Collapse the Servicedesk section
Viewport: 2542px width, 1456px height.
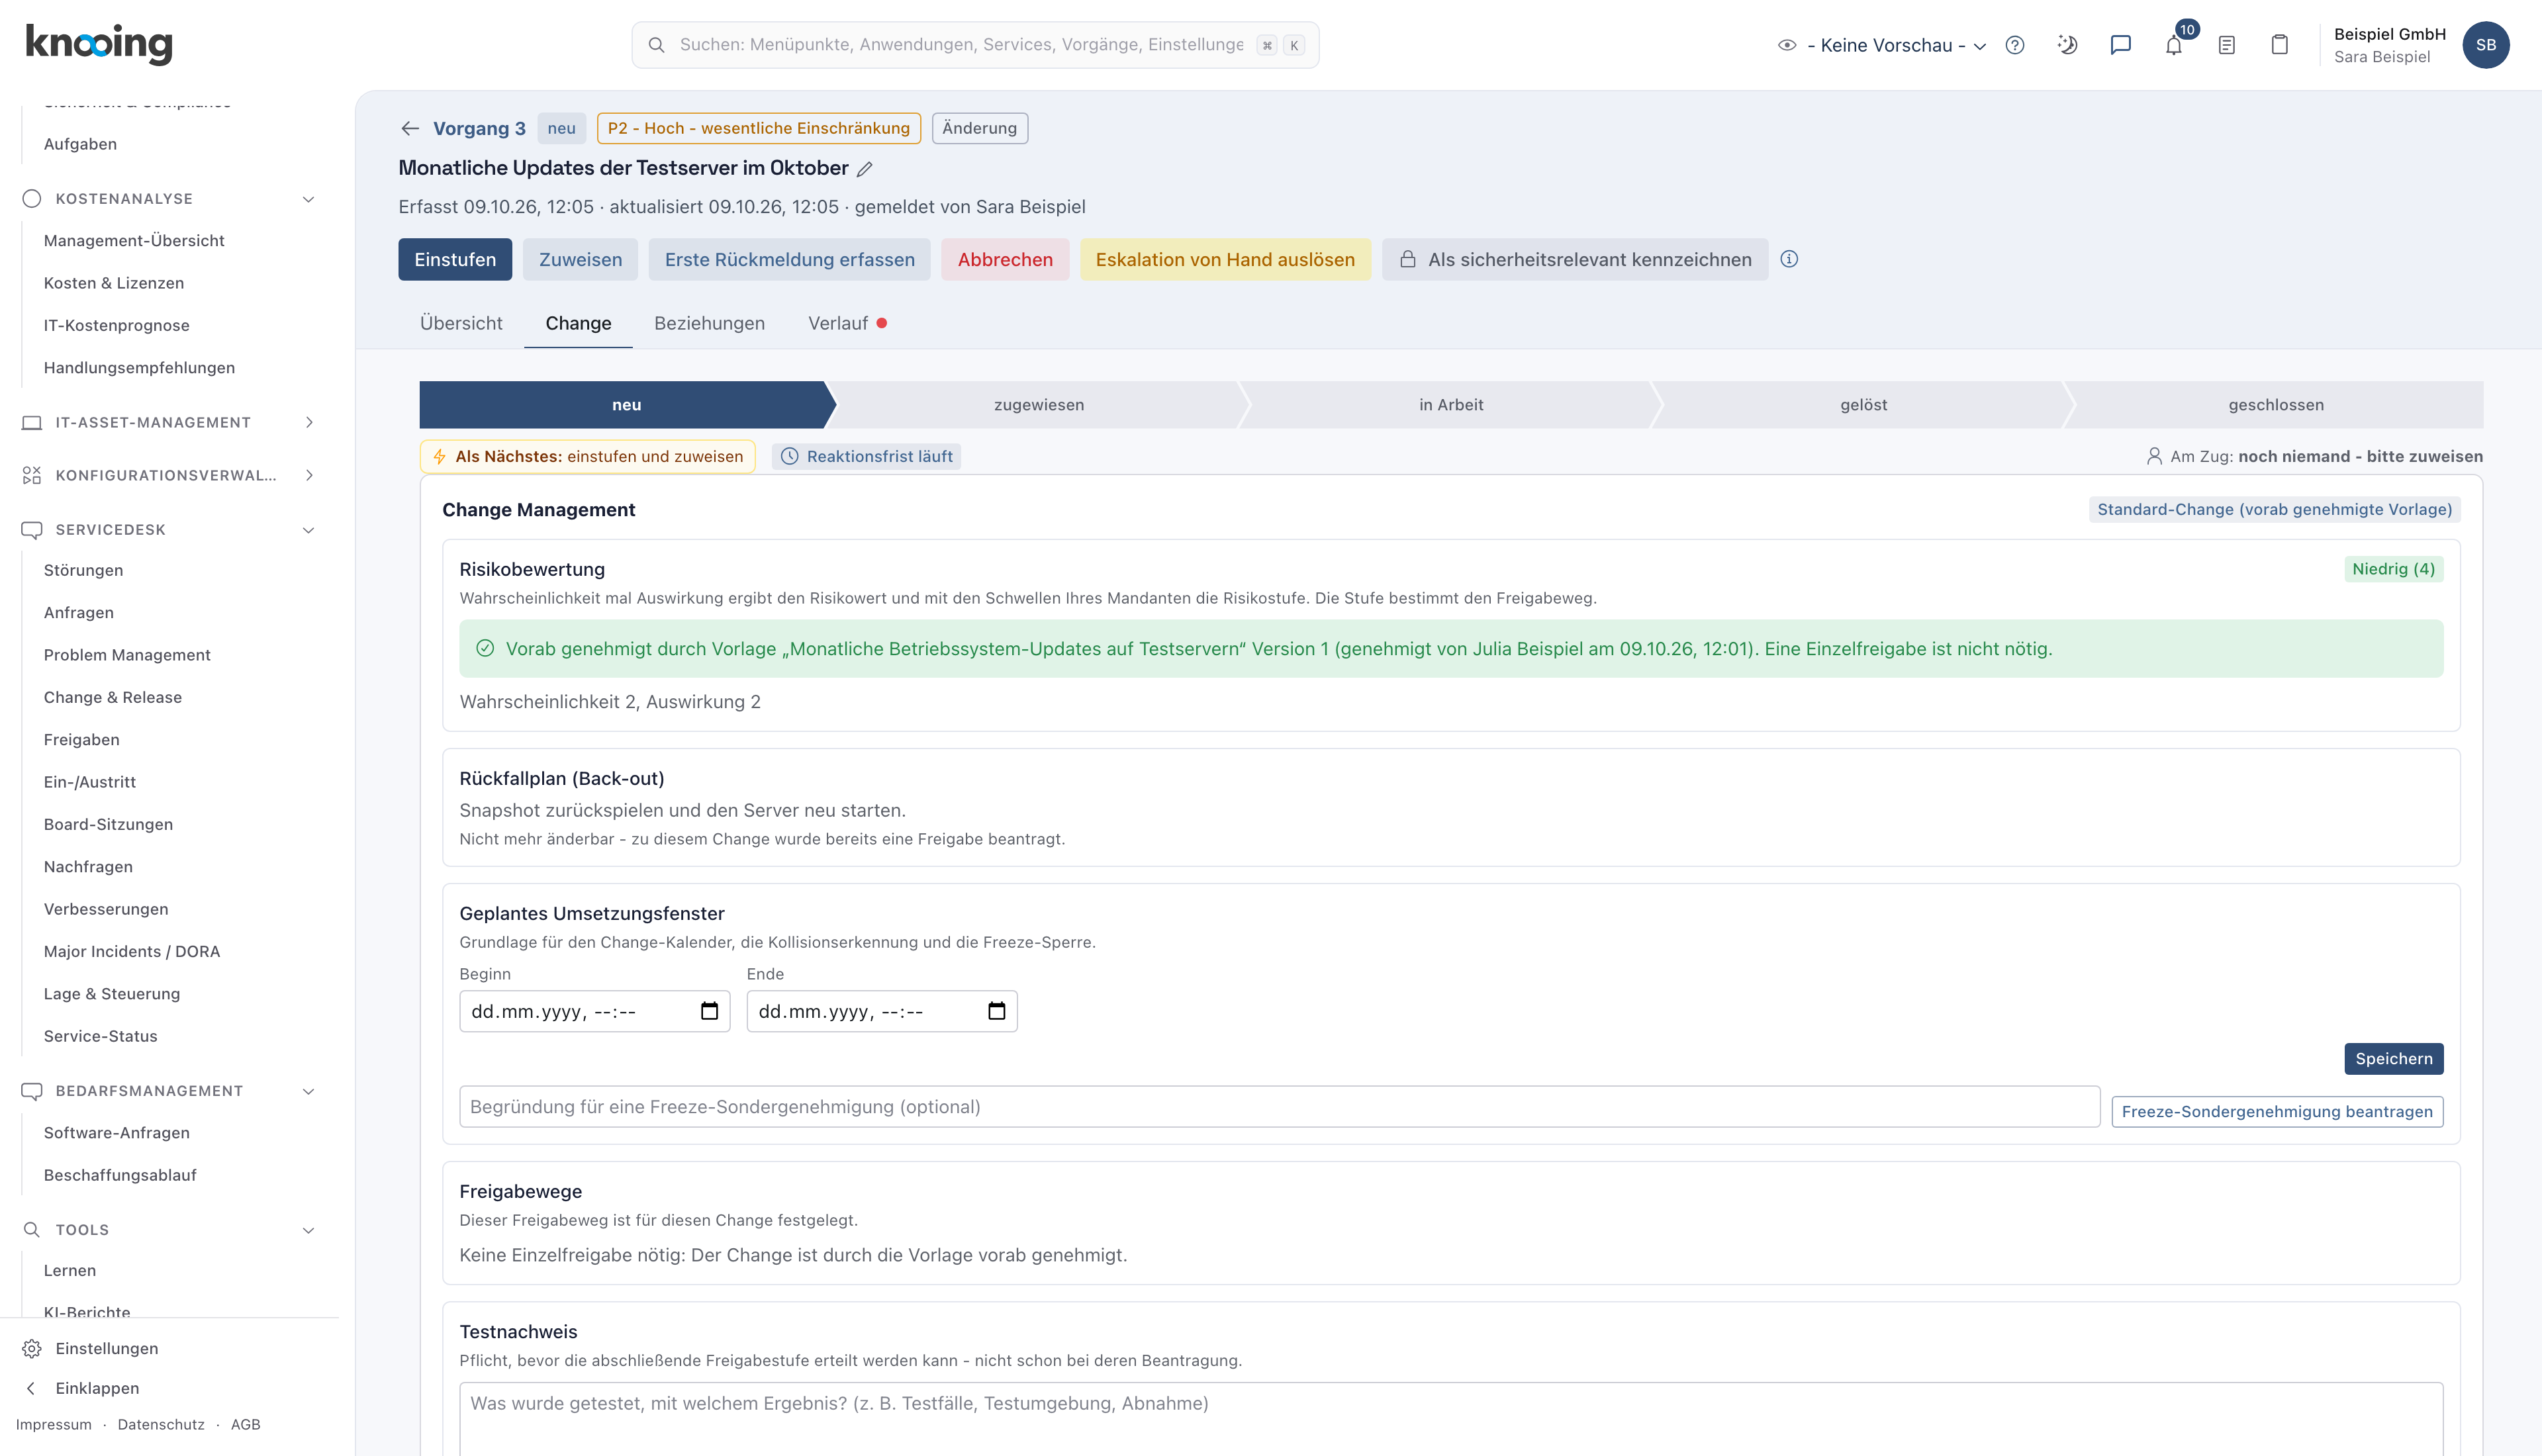pyautogui.click(x=309, y=530)
